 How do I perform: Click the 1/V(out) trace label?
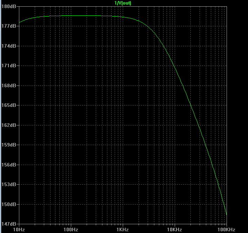tap(123, 3)
